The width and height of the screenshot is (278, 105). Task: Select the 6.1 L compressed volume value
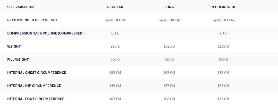pyautogui.click(x=115, y=33)
